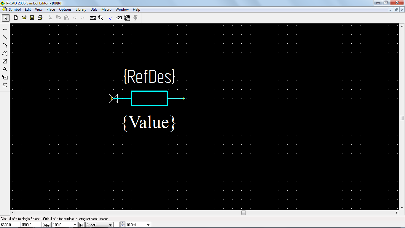Open the Library menu
The width and height of the screenshot is (405, 228).
pyautogui.click(x=81, y=9)
